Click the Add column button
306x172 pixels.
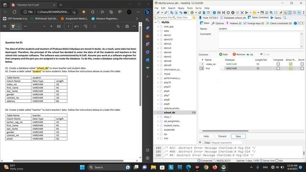click(x=223, y=54)
